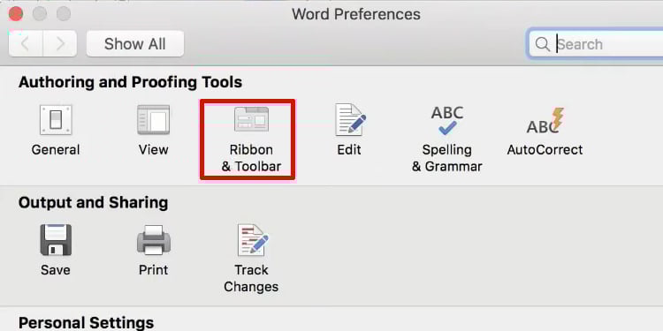Go back with the left chevron
This screenshot has height=331, width=663.
26,43
